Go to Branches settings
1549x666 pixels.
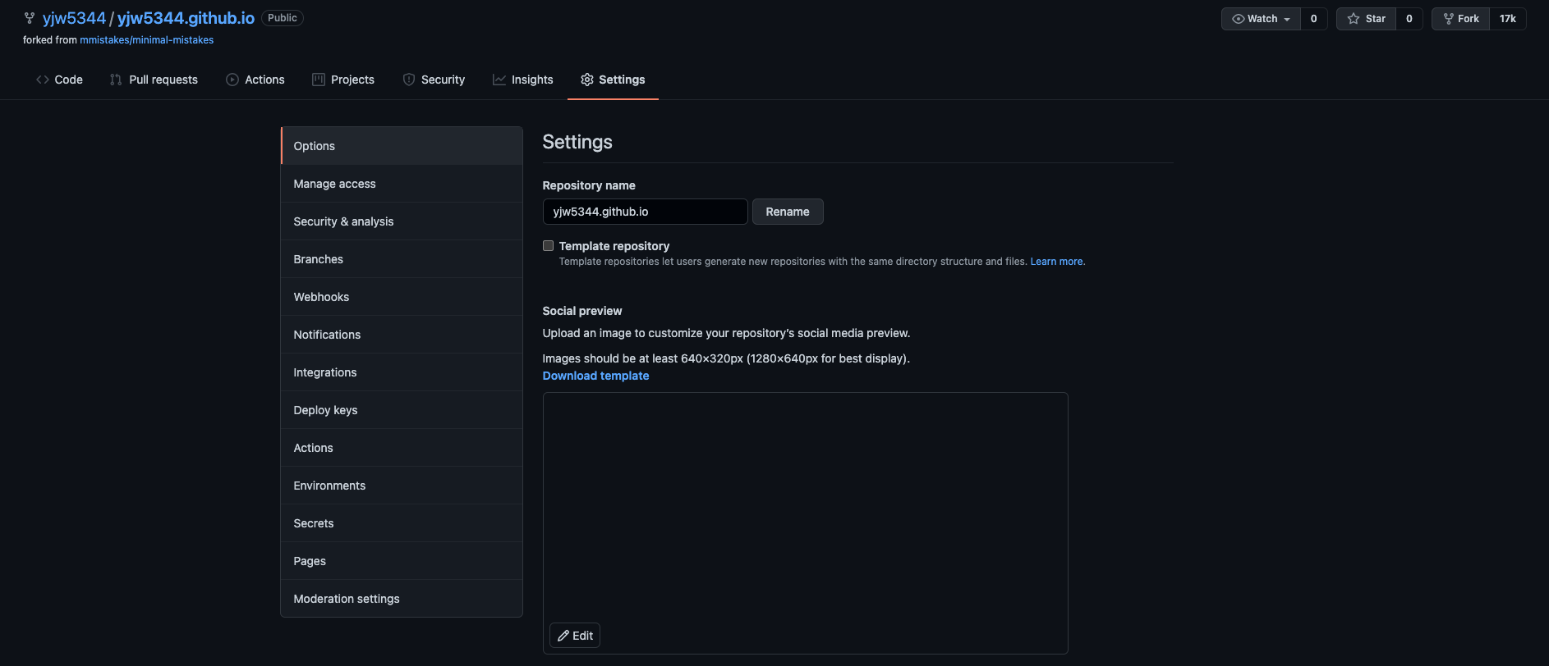coord(402,259)
